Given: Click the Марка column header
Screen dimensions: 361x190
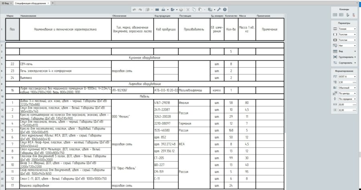Looking at the screenshot, I should [12, 16].
